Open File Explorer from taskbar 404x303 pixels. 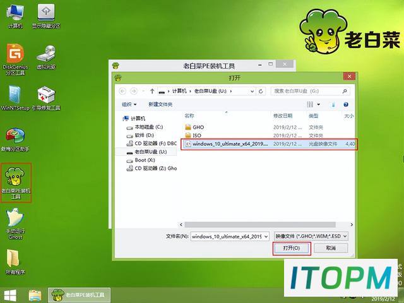coord(35,295)
